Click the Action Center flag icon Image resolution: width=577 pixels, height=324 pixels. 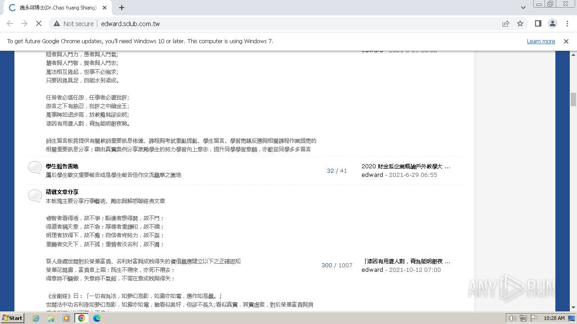click(534, 318)
